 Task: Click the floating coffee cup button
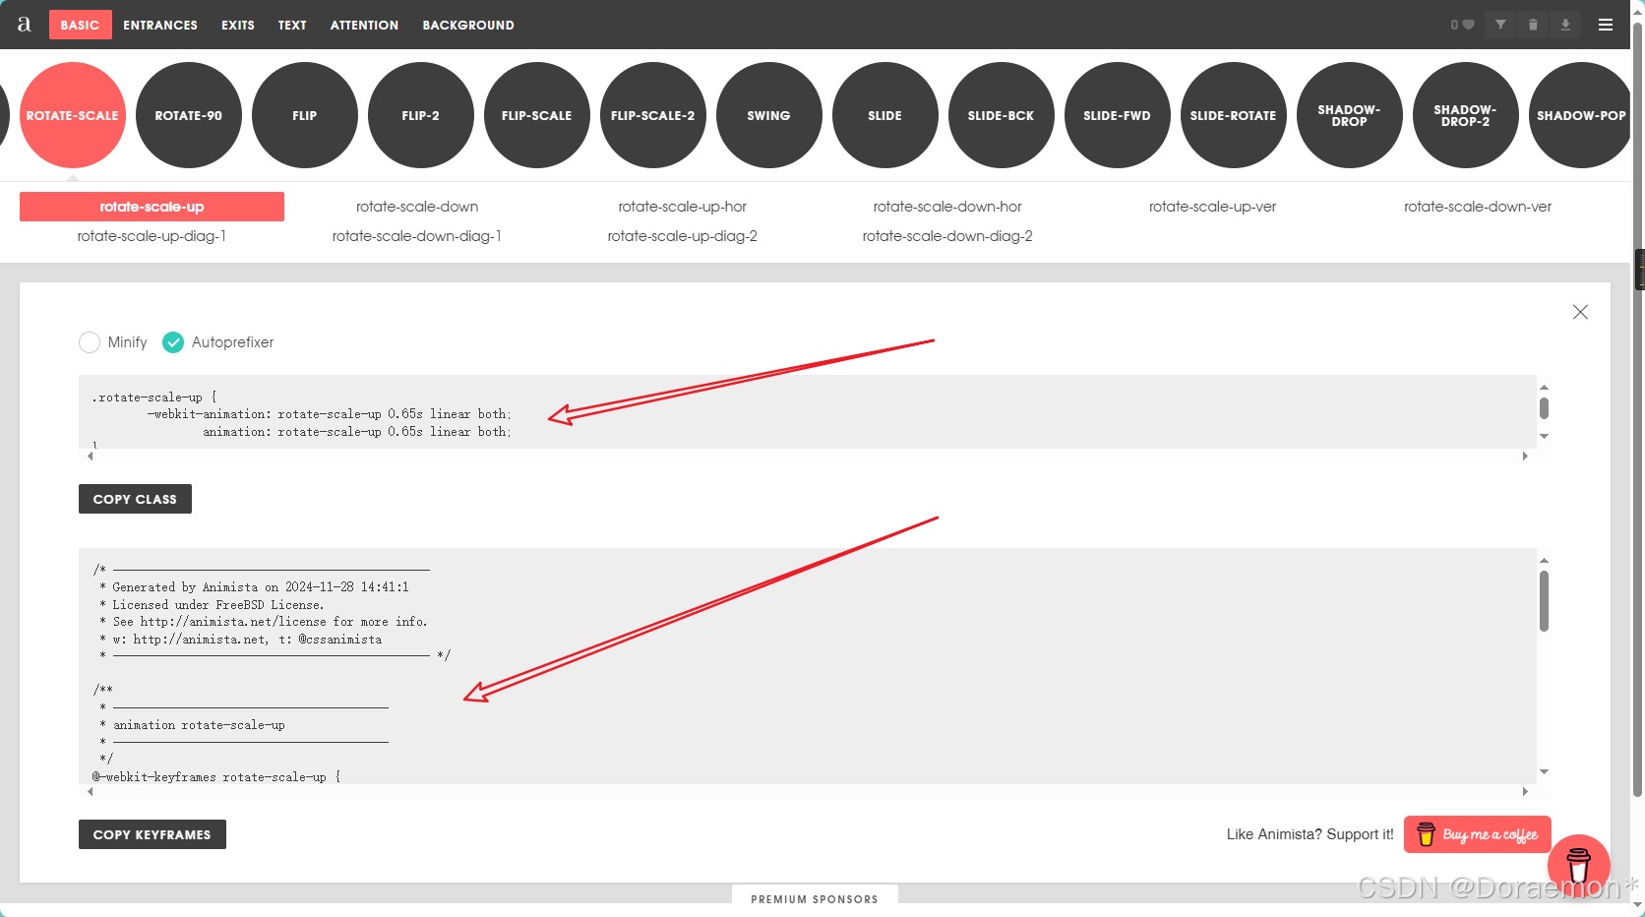(x=1579, y=866)
